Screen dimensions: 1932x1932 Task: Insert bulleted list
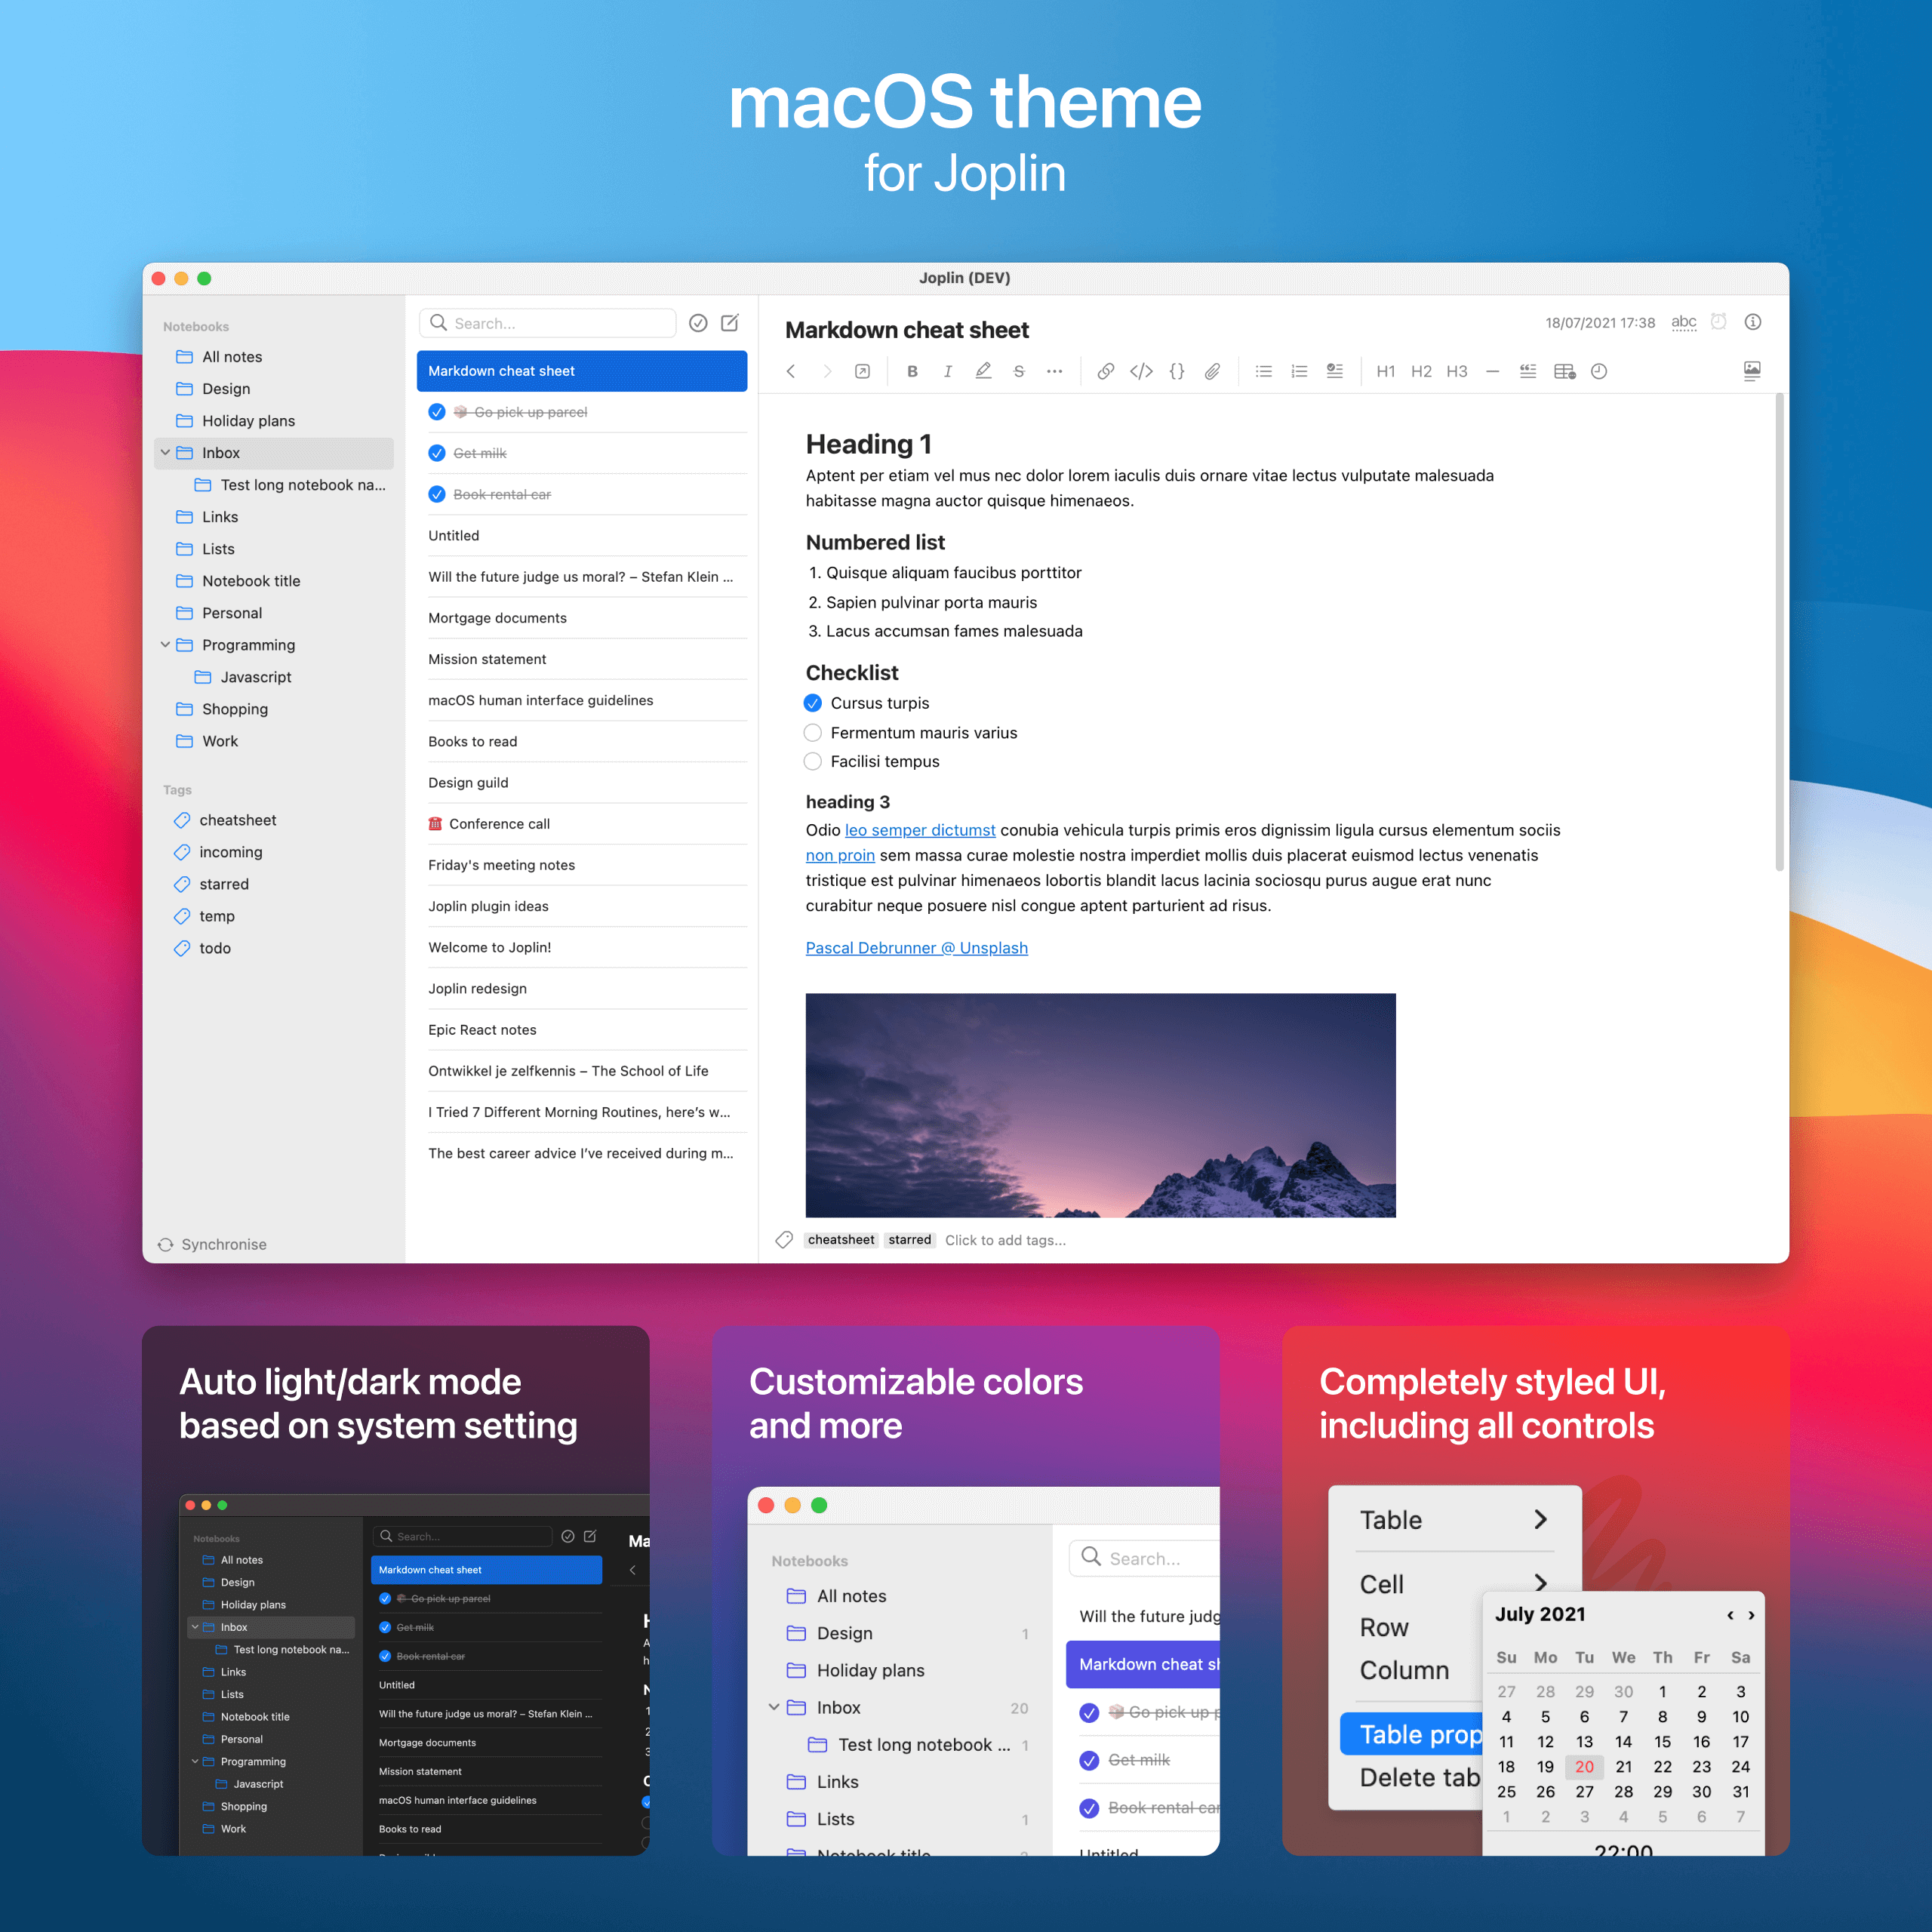[1264, 371]
